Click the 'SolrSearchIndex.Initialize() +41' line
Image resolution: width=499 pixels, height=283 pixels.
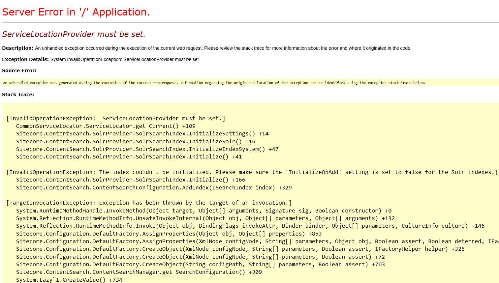tap(129, 156)
